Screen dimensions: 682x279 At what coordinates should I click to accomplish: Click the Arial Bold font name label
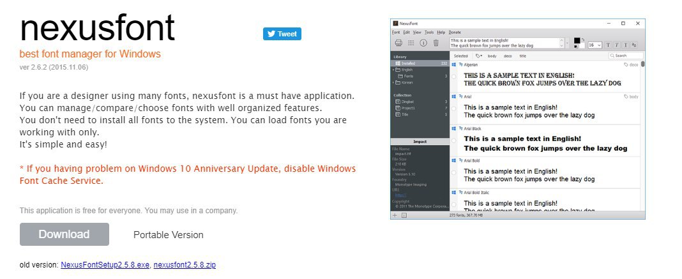coord(472,160)
